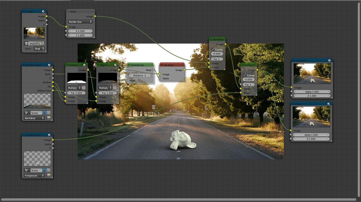Adjust Fac on upper AlphaOver node

(217, 59)
